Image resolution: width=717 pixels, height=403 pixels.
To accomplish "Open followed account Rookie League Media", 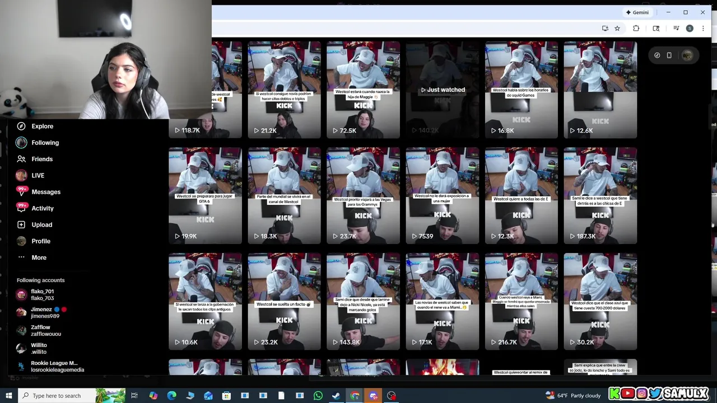I will pos(50,367).
